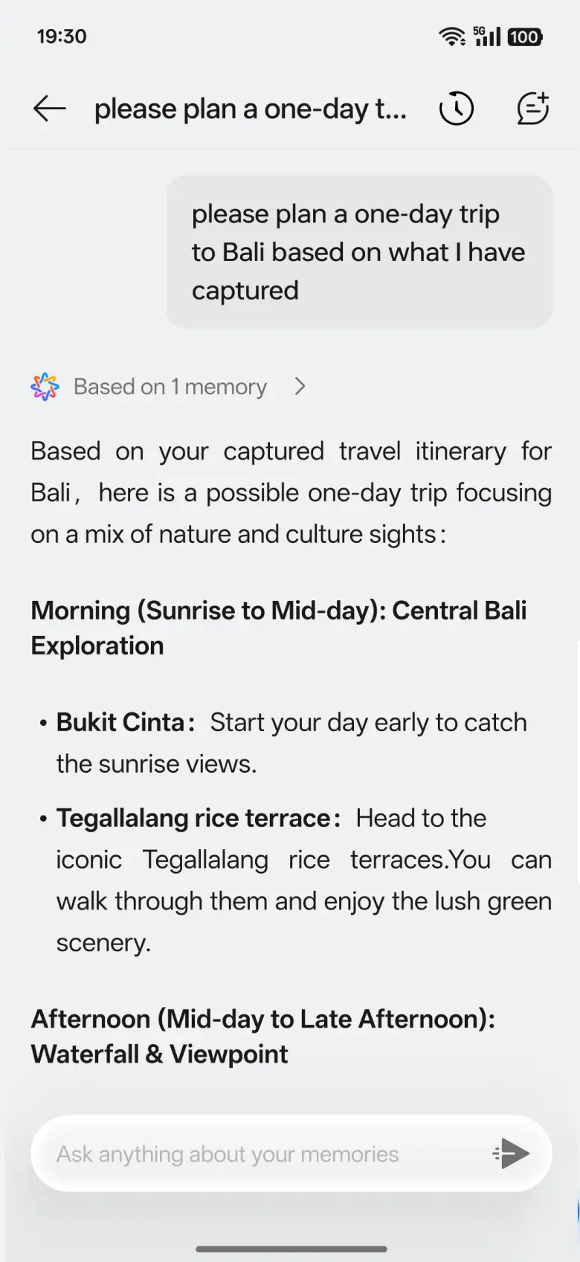Tap the colorful memory sparkle icon

coord(45,387)
